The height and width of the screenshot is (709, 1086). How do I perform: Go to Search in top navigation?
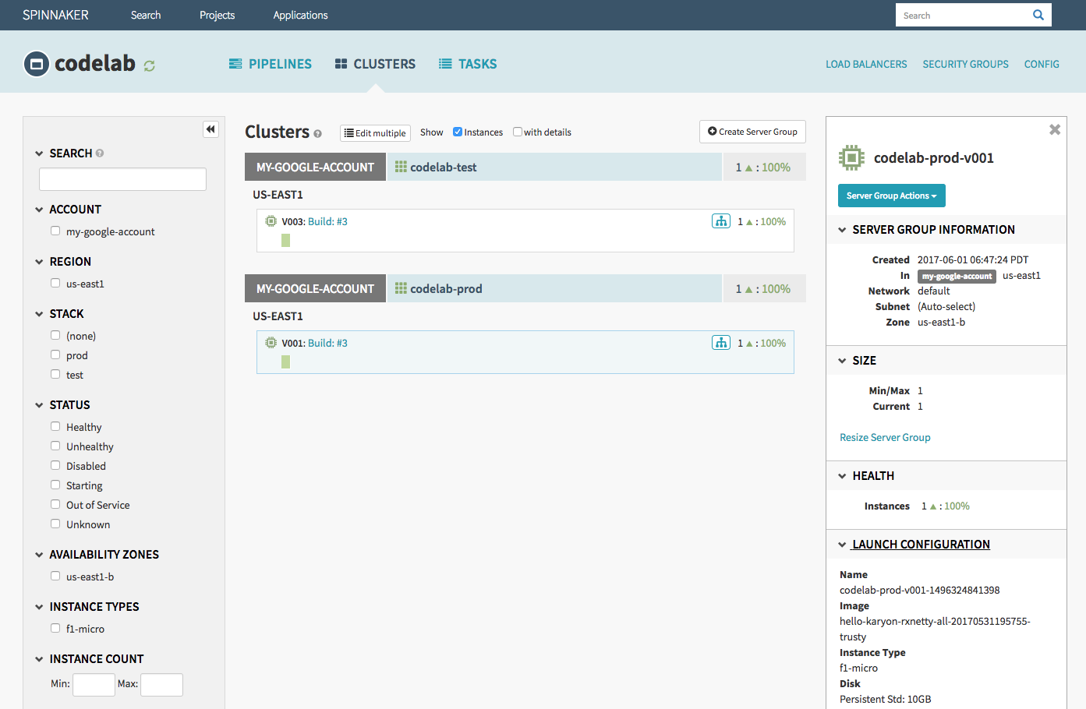146,15
